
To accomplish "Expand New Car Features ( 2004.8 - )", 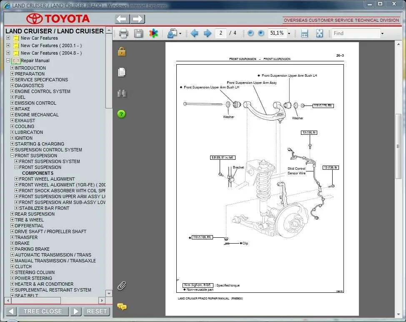I will 8,53.
